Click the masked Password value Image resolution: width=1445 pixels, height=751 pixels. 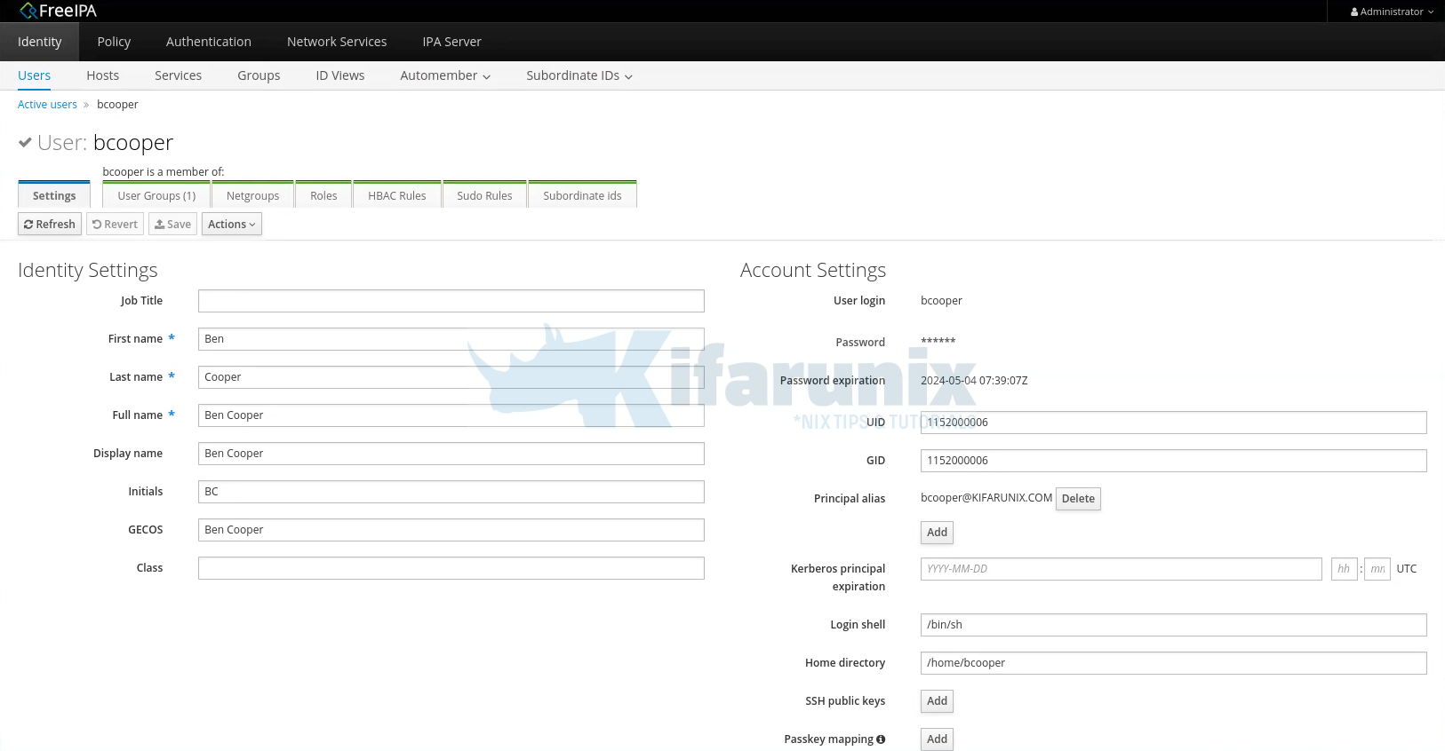coord(938,341)
